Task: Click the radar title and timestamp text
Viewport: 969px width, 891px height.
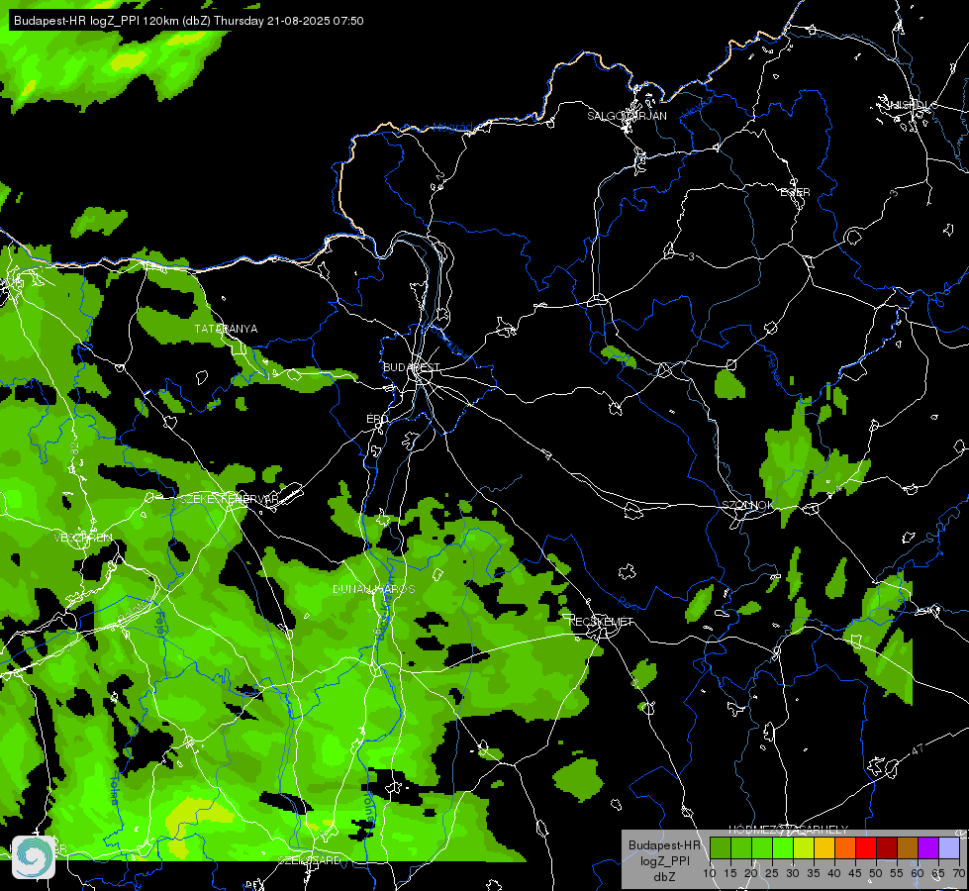Action: tap(188, 21)
